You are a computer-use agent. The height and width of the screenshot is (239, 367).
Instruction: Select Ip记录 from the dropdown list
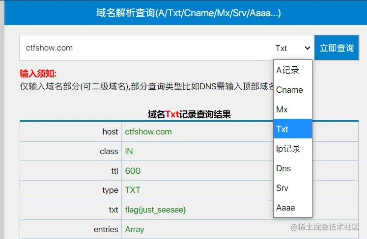(293, 149)
